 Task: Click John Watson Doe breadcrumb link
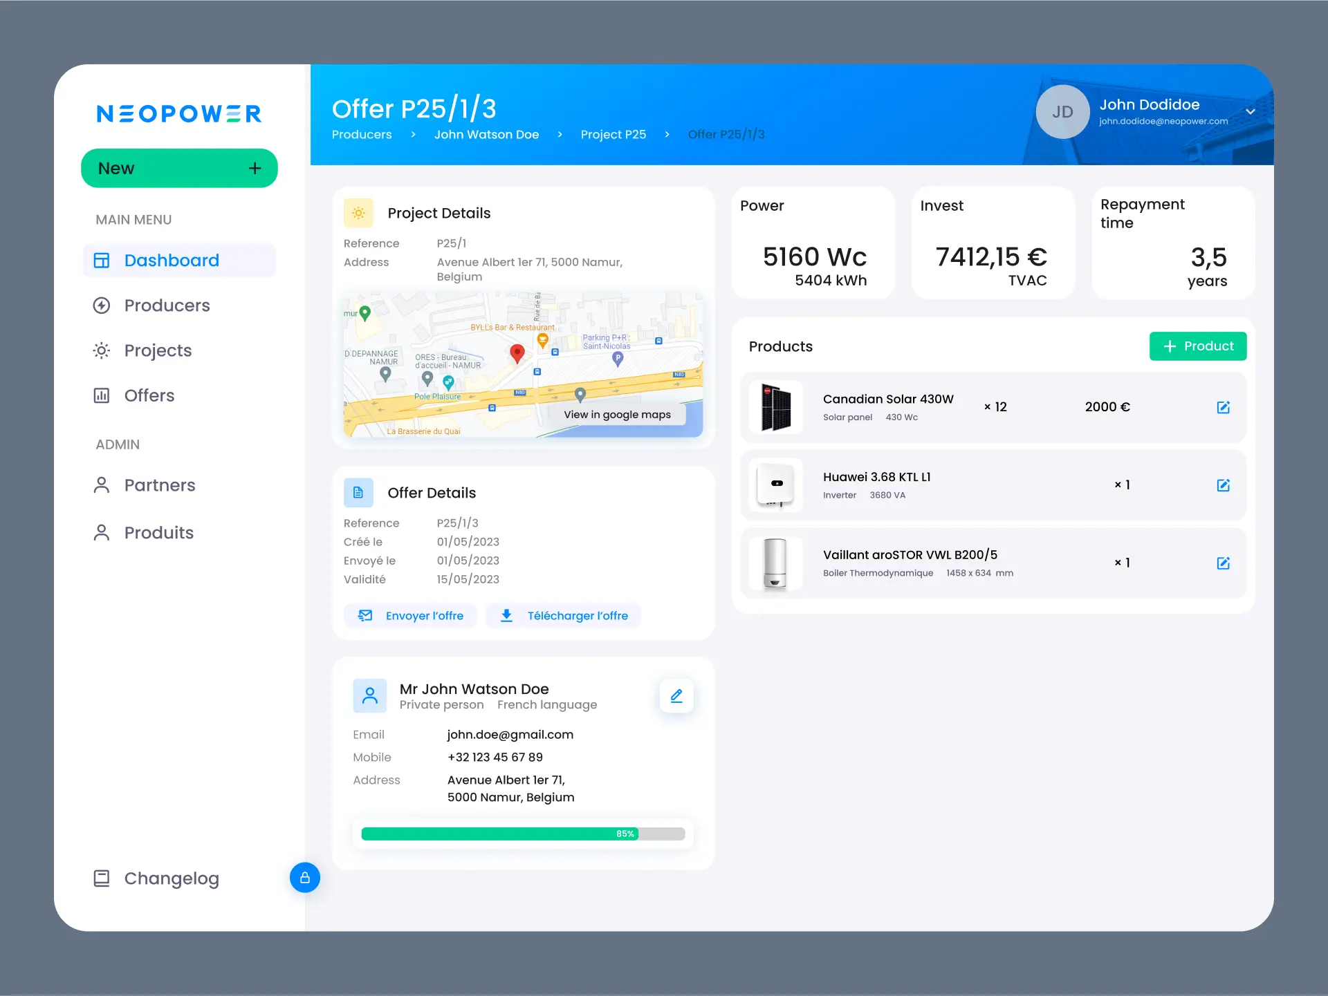pos(486,135)
